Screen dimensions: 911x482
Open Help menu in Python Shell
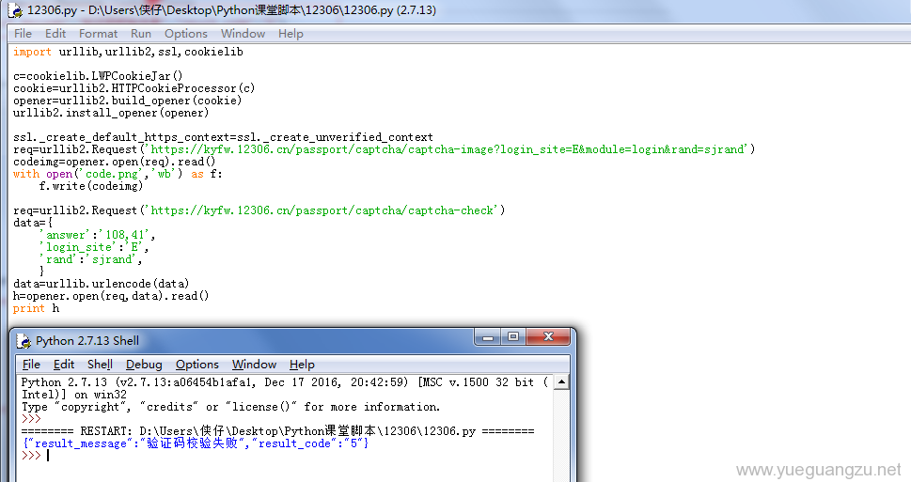(302, 365)
